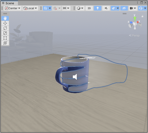Image resolution: width=148 pixels, height=133 pixels.
Task: Toggle hidden objects visibility eye icon
Action: click(124, 8)
